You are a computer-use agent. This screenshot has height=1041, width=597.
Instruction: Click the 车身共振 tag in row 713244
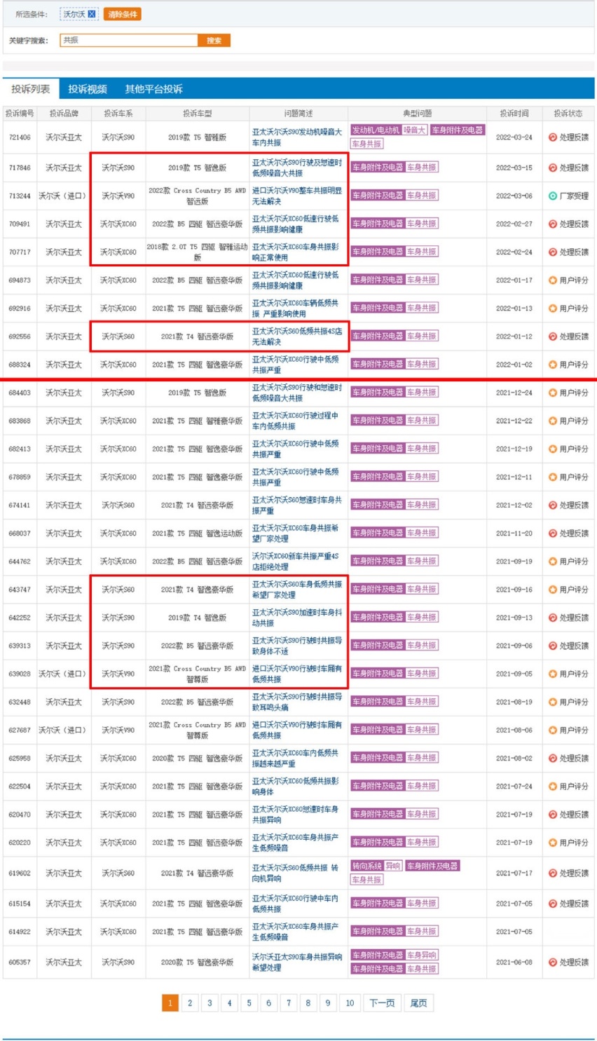pos(422,196)
